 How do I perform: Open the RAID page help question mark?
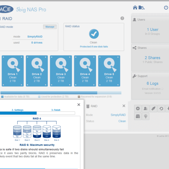click(x=122, y=18)
